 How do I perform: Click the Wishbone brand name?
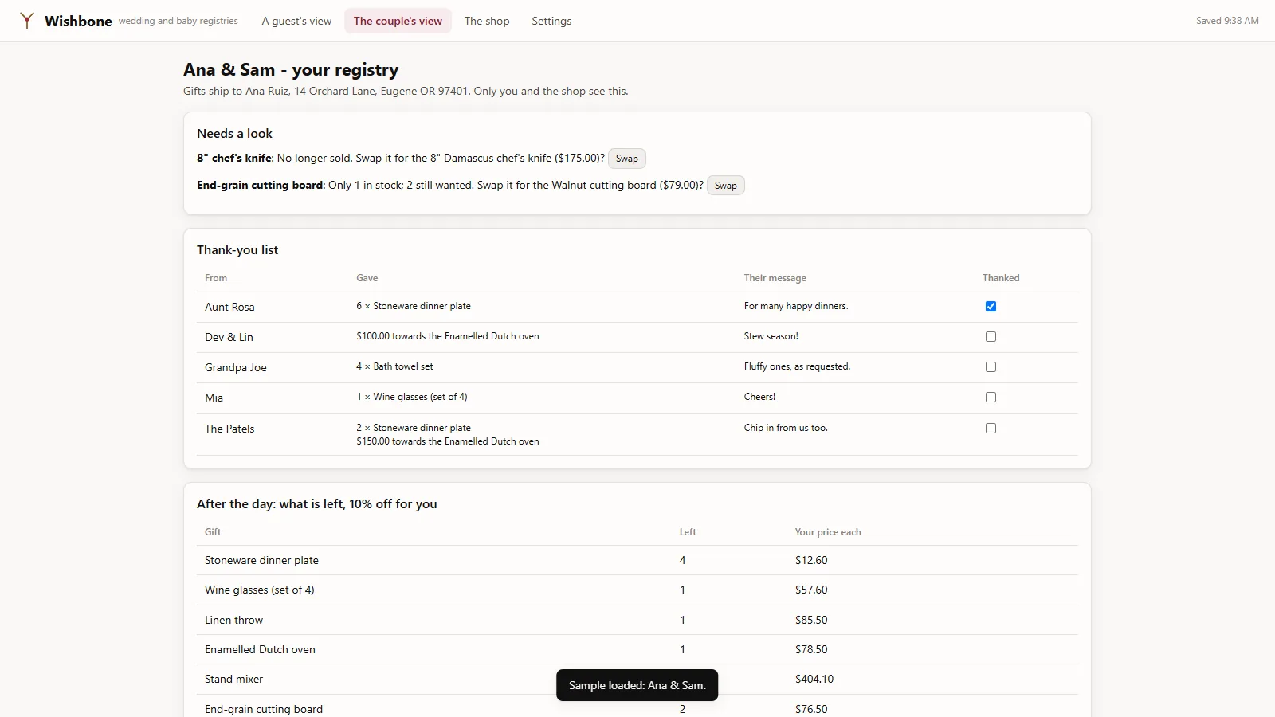pyautogui.click(x=78, y=21)
